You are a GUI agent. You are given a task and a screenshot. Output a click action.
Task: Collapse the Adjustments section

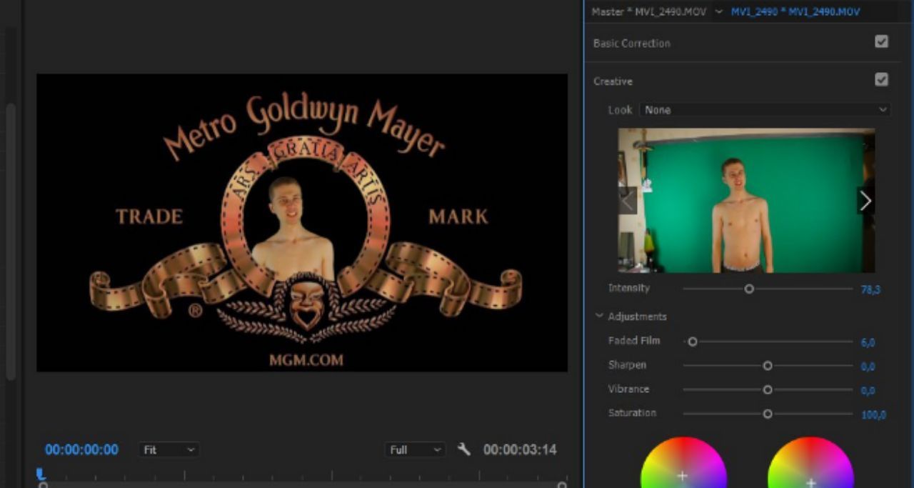click(599, 316)
